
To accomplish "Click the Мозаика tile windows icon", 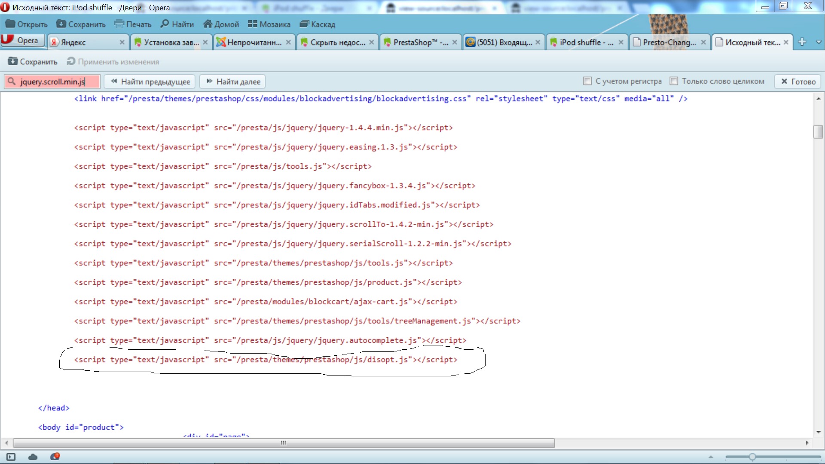I will (x=253, y=24).
